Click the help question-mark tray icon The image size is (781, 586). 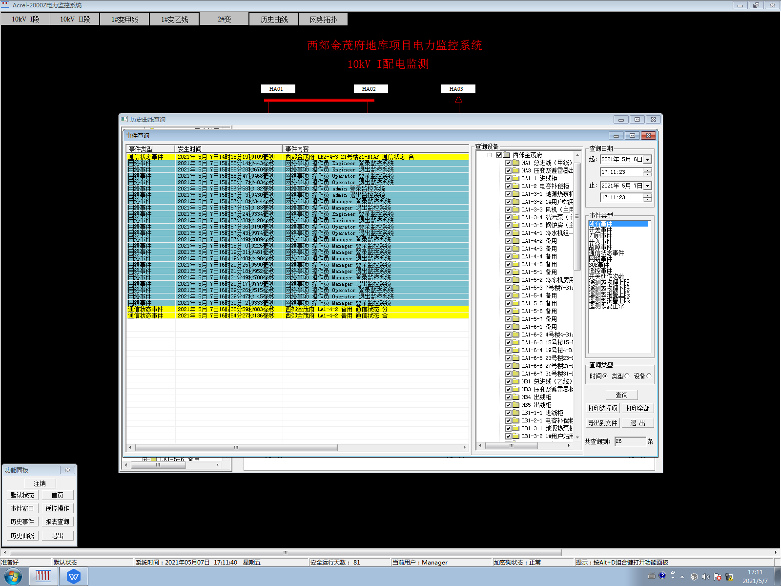pyautogui.click(x=662, y=576)
